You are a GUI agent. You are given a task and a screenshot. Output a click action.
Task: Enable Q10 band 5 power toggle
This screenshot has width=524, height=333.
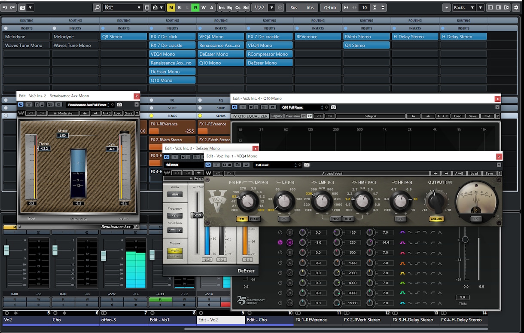tap(280, 253)
